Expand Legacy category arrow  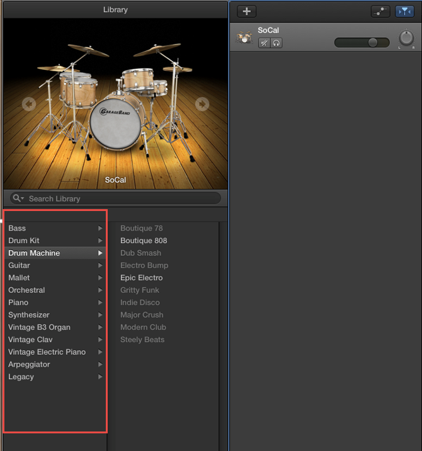[100, 377]
